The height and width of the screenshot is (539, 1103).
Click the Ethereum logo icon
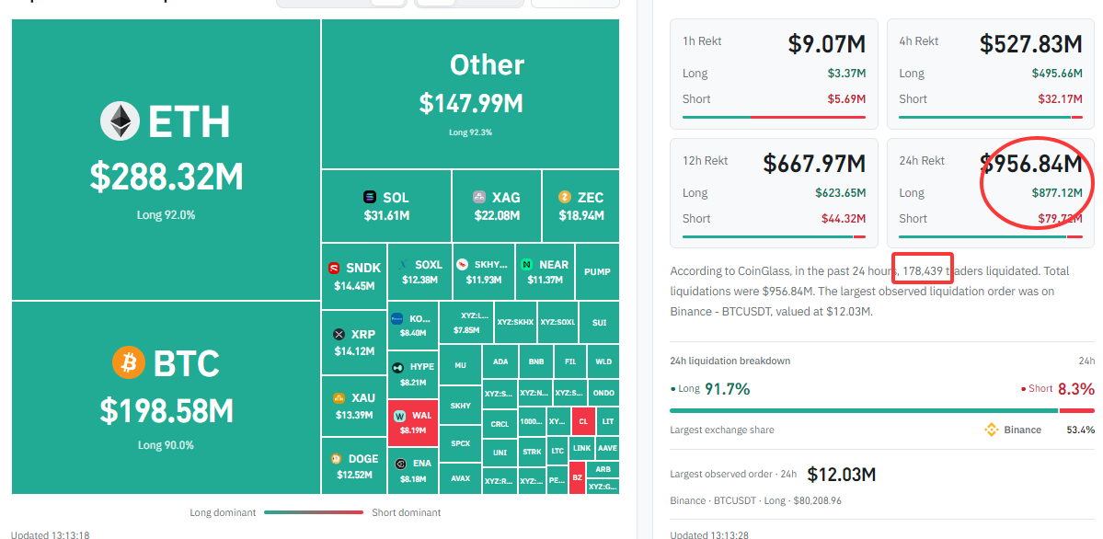pyautogui.click(x=120, y=121)
